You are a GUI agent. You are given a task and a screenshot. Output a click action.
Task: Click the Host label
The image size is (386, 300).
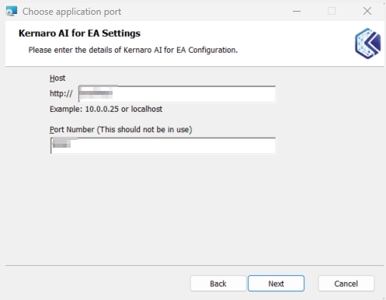57,78
